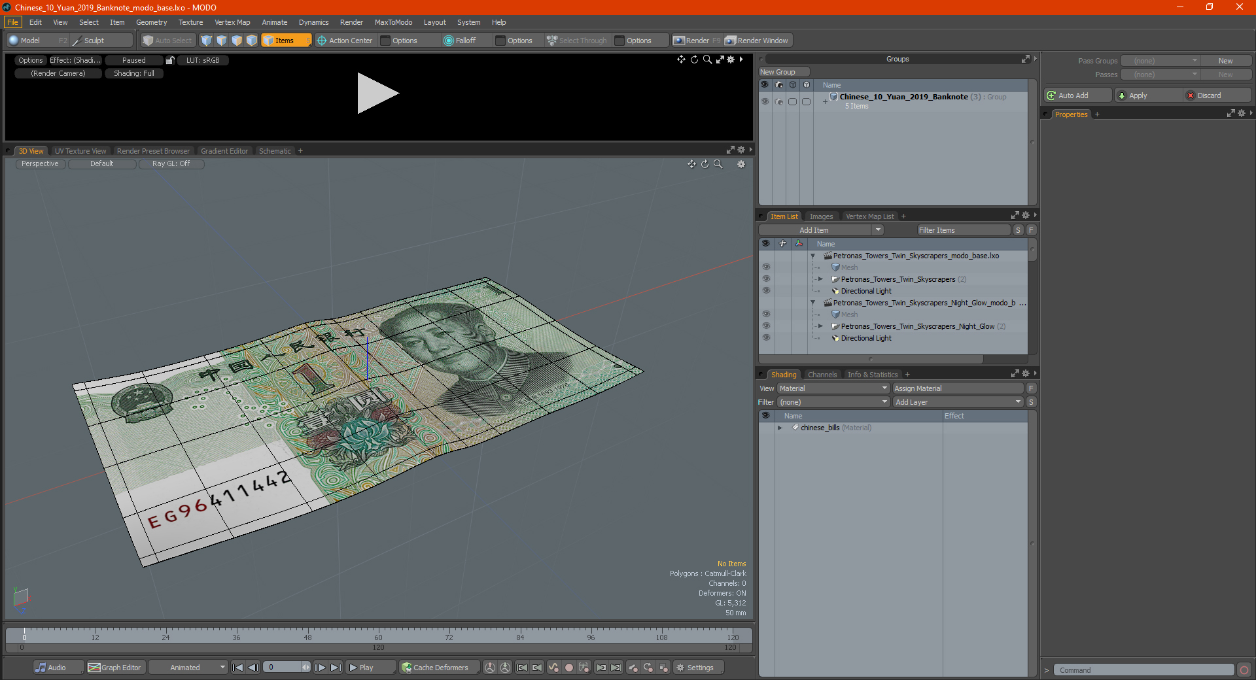Step to previous frame transport icon
1256x680 pixels.
click(x=254, y=668)
